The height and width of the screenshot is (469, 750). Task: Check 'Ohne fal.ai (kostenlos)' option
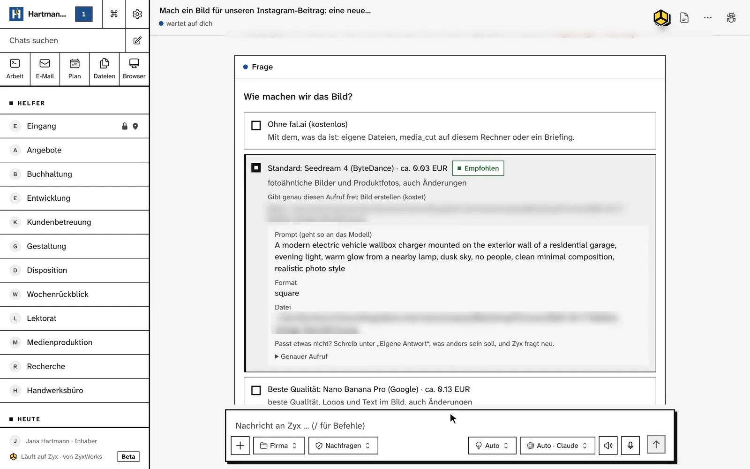(256, 125)
